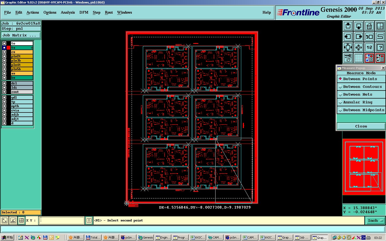386x241 pixels.
Task: Click the pan left view icon
Action: 348,37
